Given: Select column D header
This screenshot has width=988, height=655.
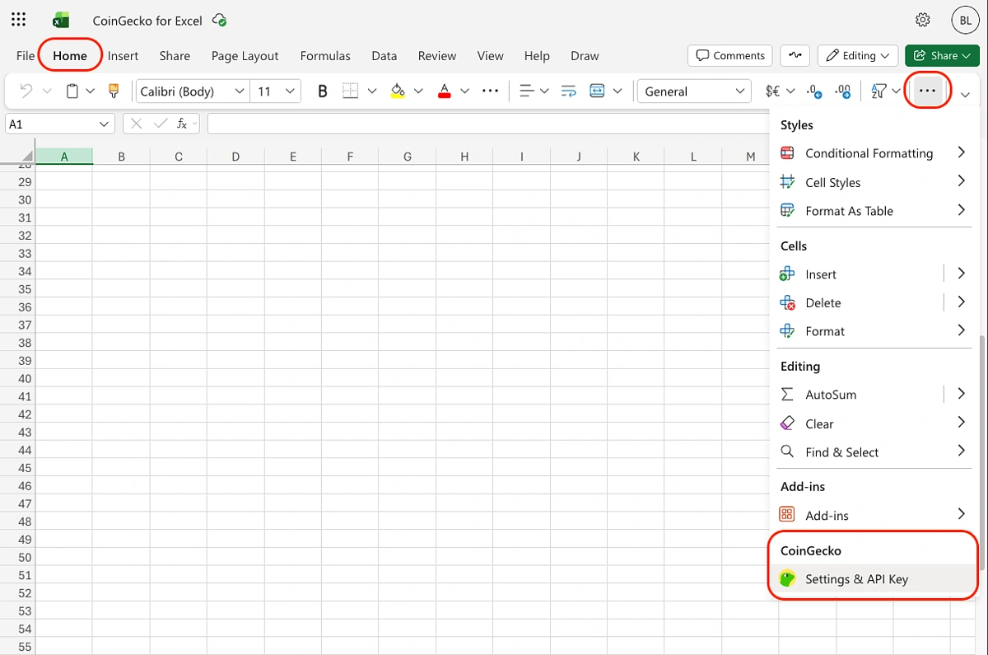Looking at the screenshot, I should (235, 157).
